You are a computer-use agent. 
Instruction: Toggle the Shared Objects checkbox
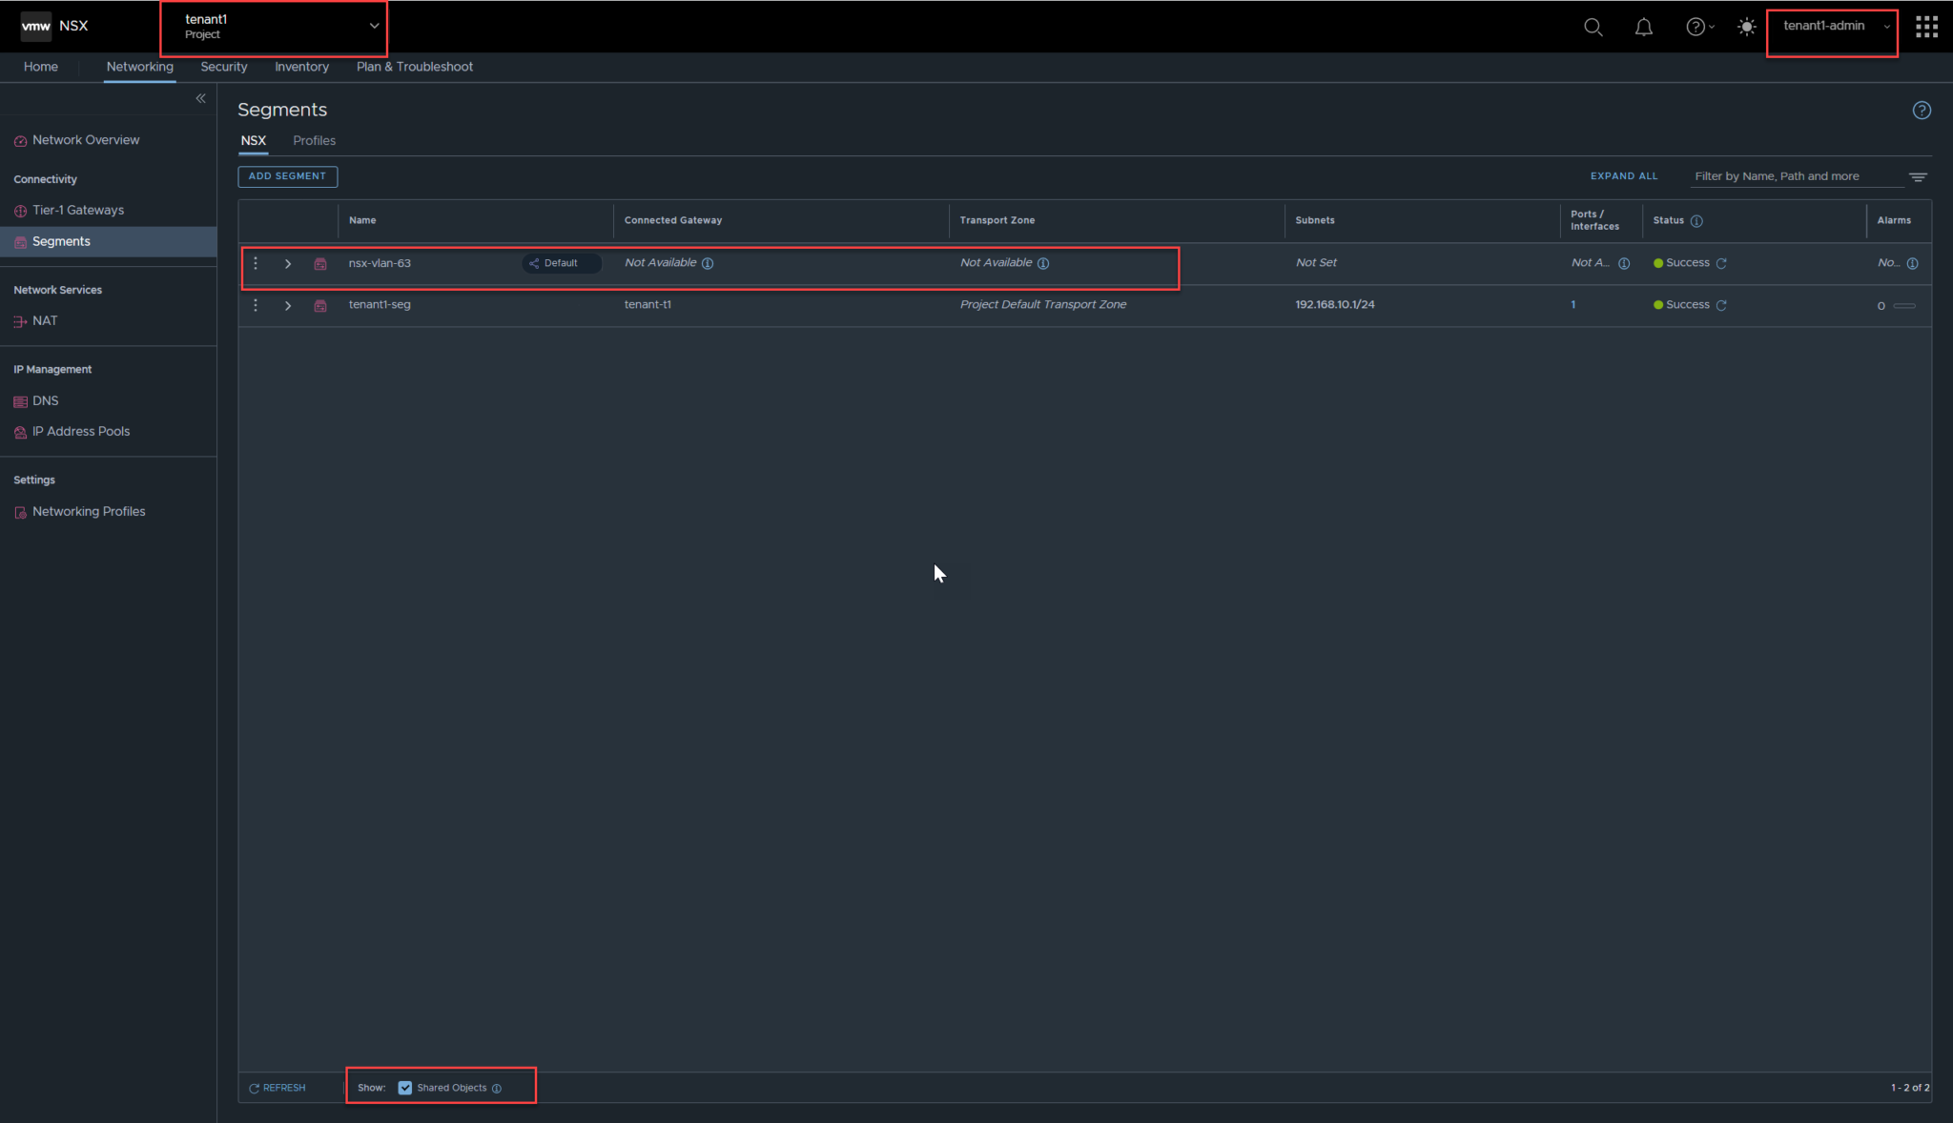pyautogui.click(x=405, y=1088)
